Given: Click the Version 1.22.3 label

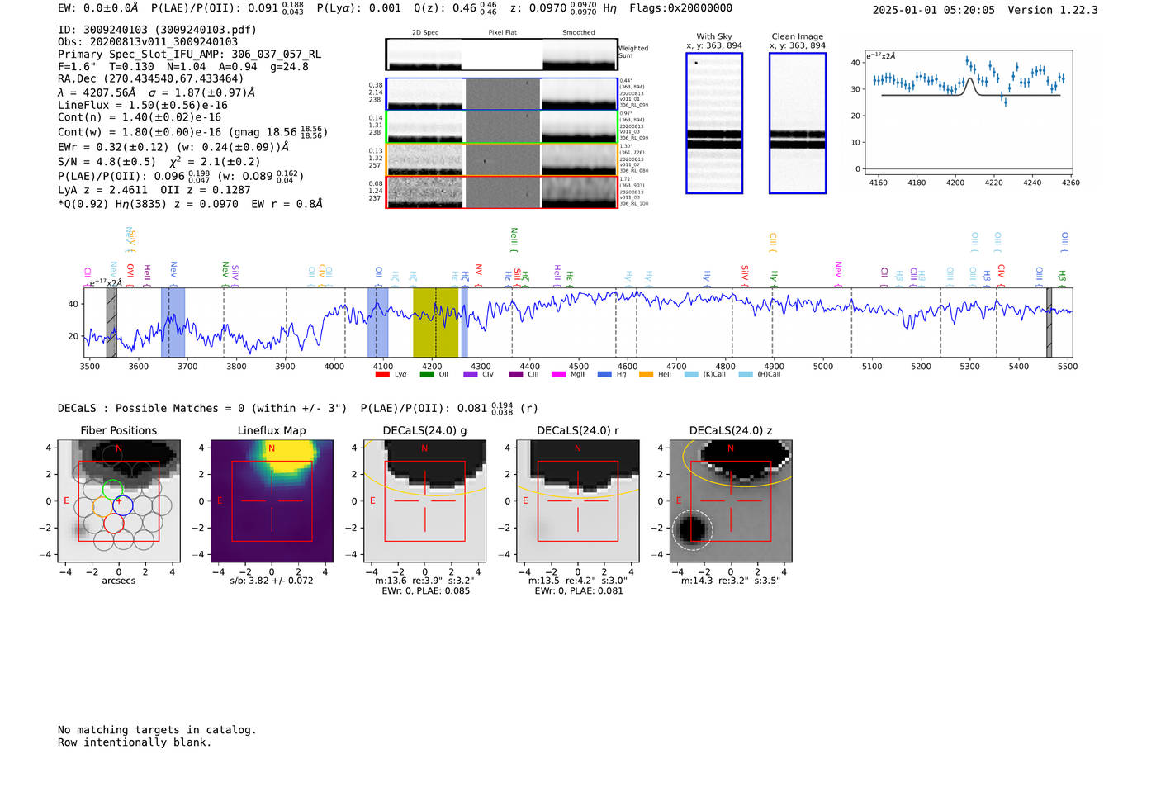Looking at the screenshot, I should tap(1053, 10).
